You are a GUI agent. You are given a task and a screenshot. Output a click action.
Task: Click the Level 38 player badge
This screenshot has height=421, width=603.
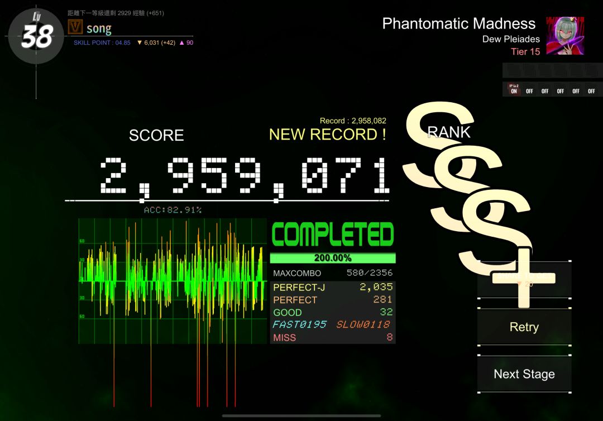(36, 36)
